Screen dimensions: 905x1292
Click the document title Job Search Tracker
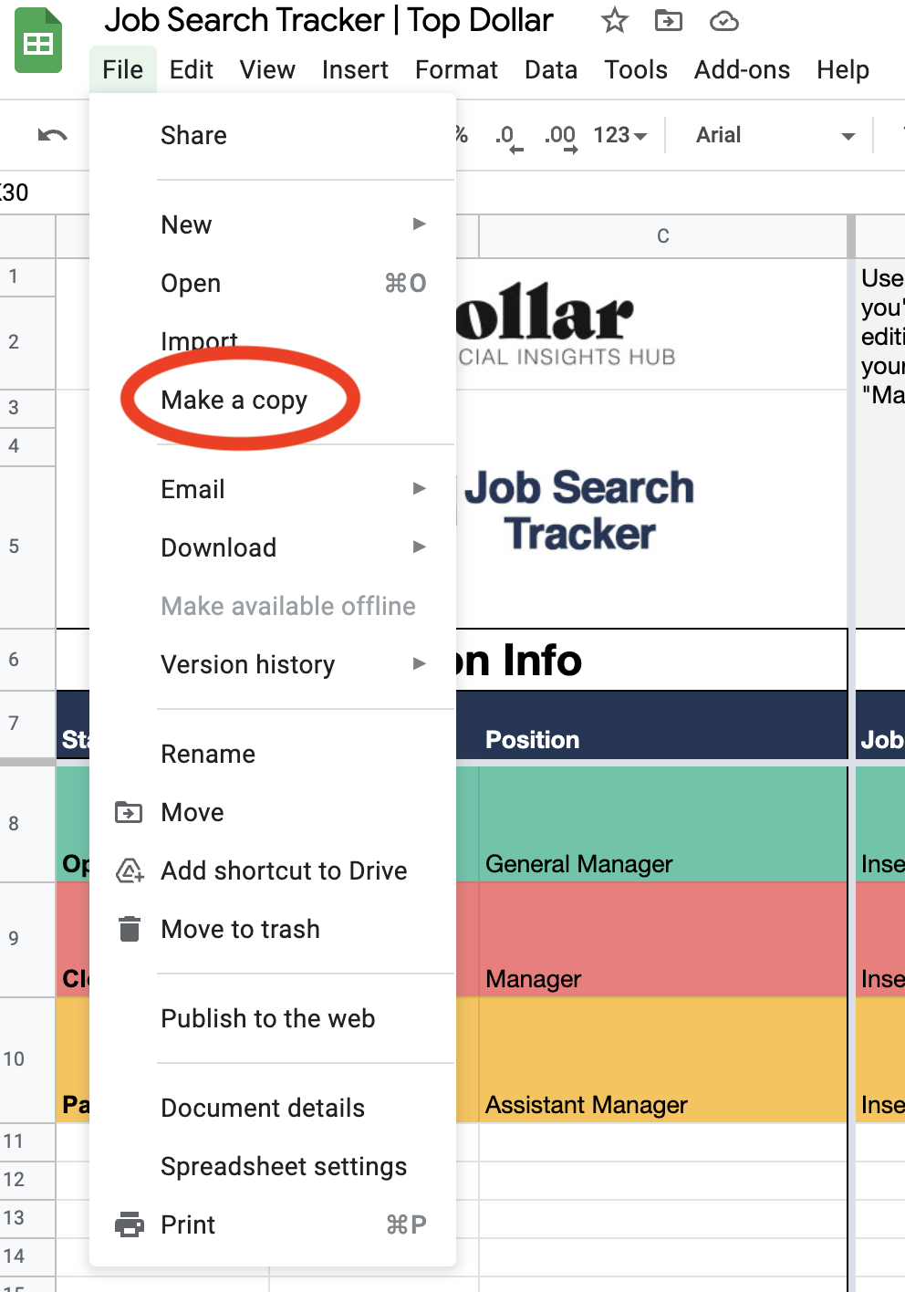[328, 20]
